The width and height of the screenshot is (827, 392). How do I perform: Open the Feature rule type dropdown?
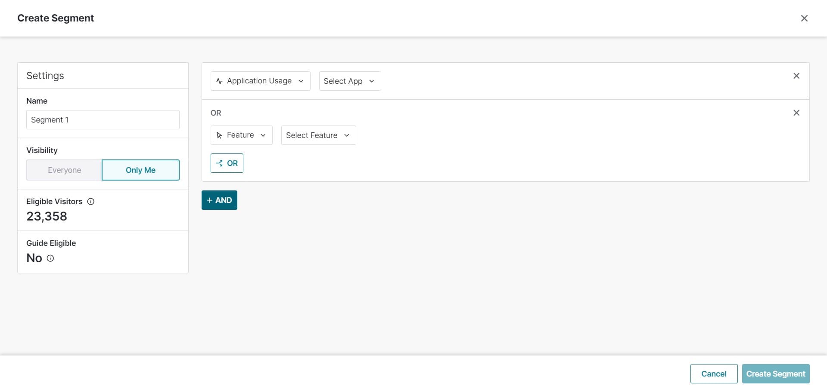pyautogui.click(x=241, y=135)
